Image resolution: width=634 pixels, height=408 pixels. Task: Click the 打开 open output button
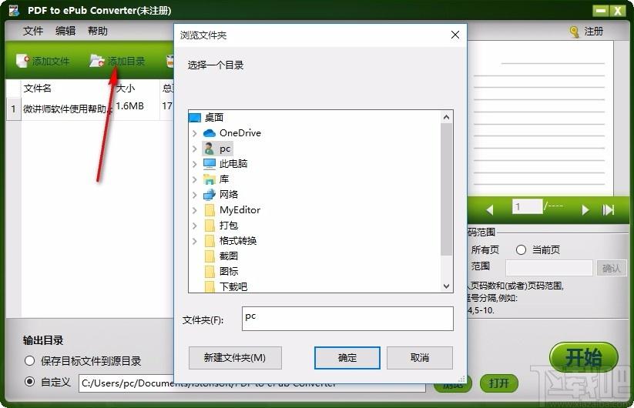[499, 383]
